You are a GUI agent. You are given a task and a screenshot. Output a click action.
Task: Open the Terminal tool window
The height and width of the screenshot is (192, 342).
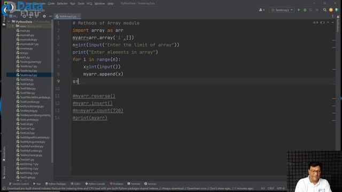(134, 184)
